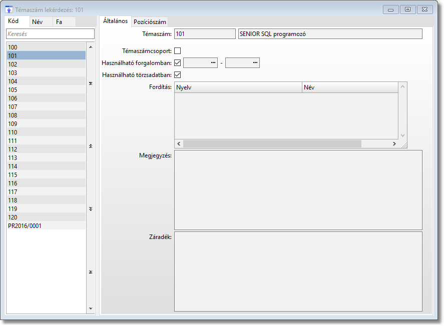
Task: Open the end date picker ellipsis
Action: click(x=255, y=63)
